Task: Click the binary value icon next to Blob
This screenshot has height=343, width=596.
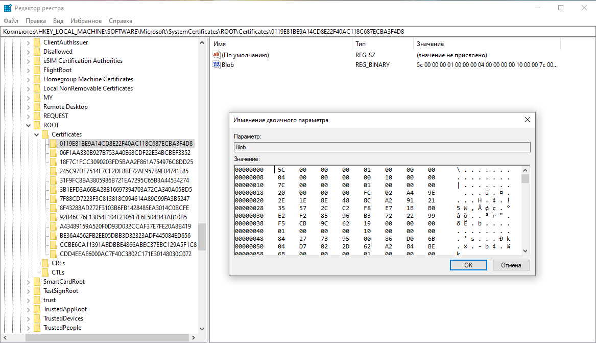Action: [217, 65]
